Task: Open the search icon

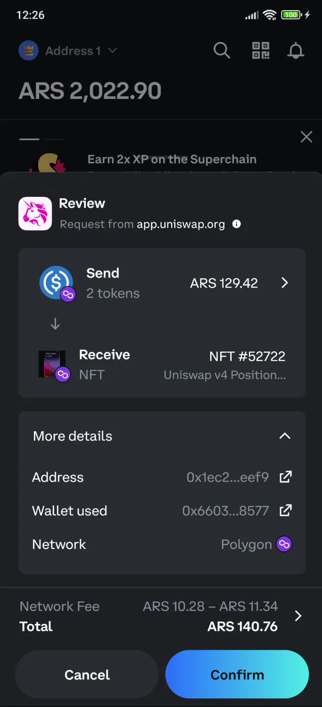Action: pos(221,50)
